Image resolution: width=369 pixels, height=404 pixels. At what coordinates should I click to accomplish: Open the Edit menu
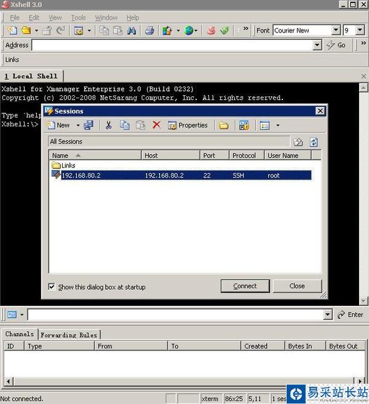click(34, 18)
